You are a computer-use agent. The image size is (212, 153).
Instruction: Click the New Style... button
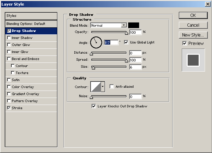193,35
